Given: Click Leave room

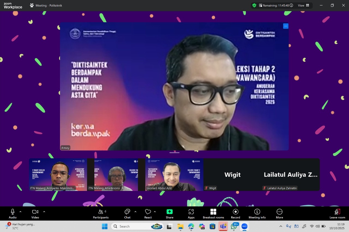Looking at the screenshot, I should [x=337, y=214].
